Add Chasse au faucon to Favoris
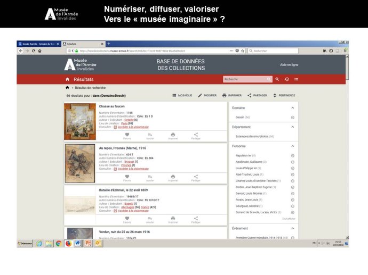The height and width of the screenshot is (275, 368). pos(127,136)
